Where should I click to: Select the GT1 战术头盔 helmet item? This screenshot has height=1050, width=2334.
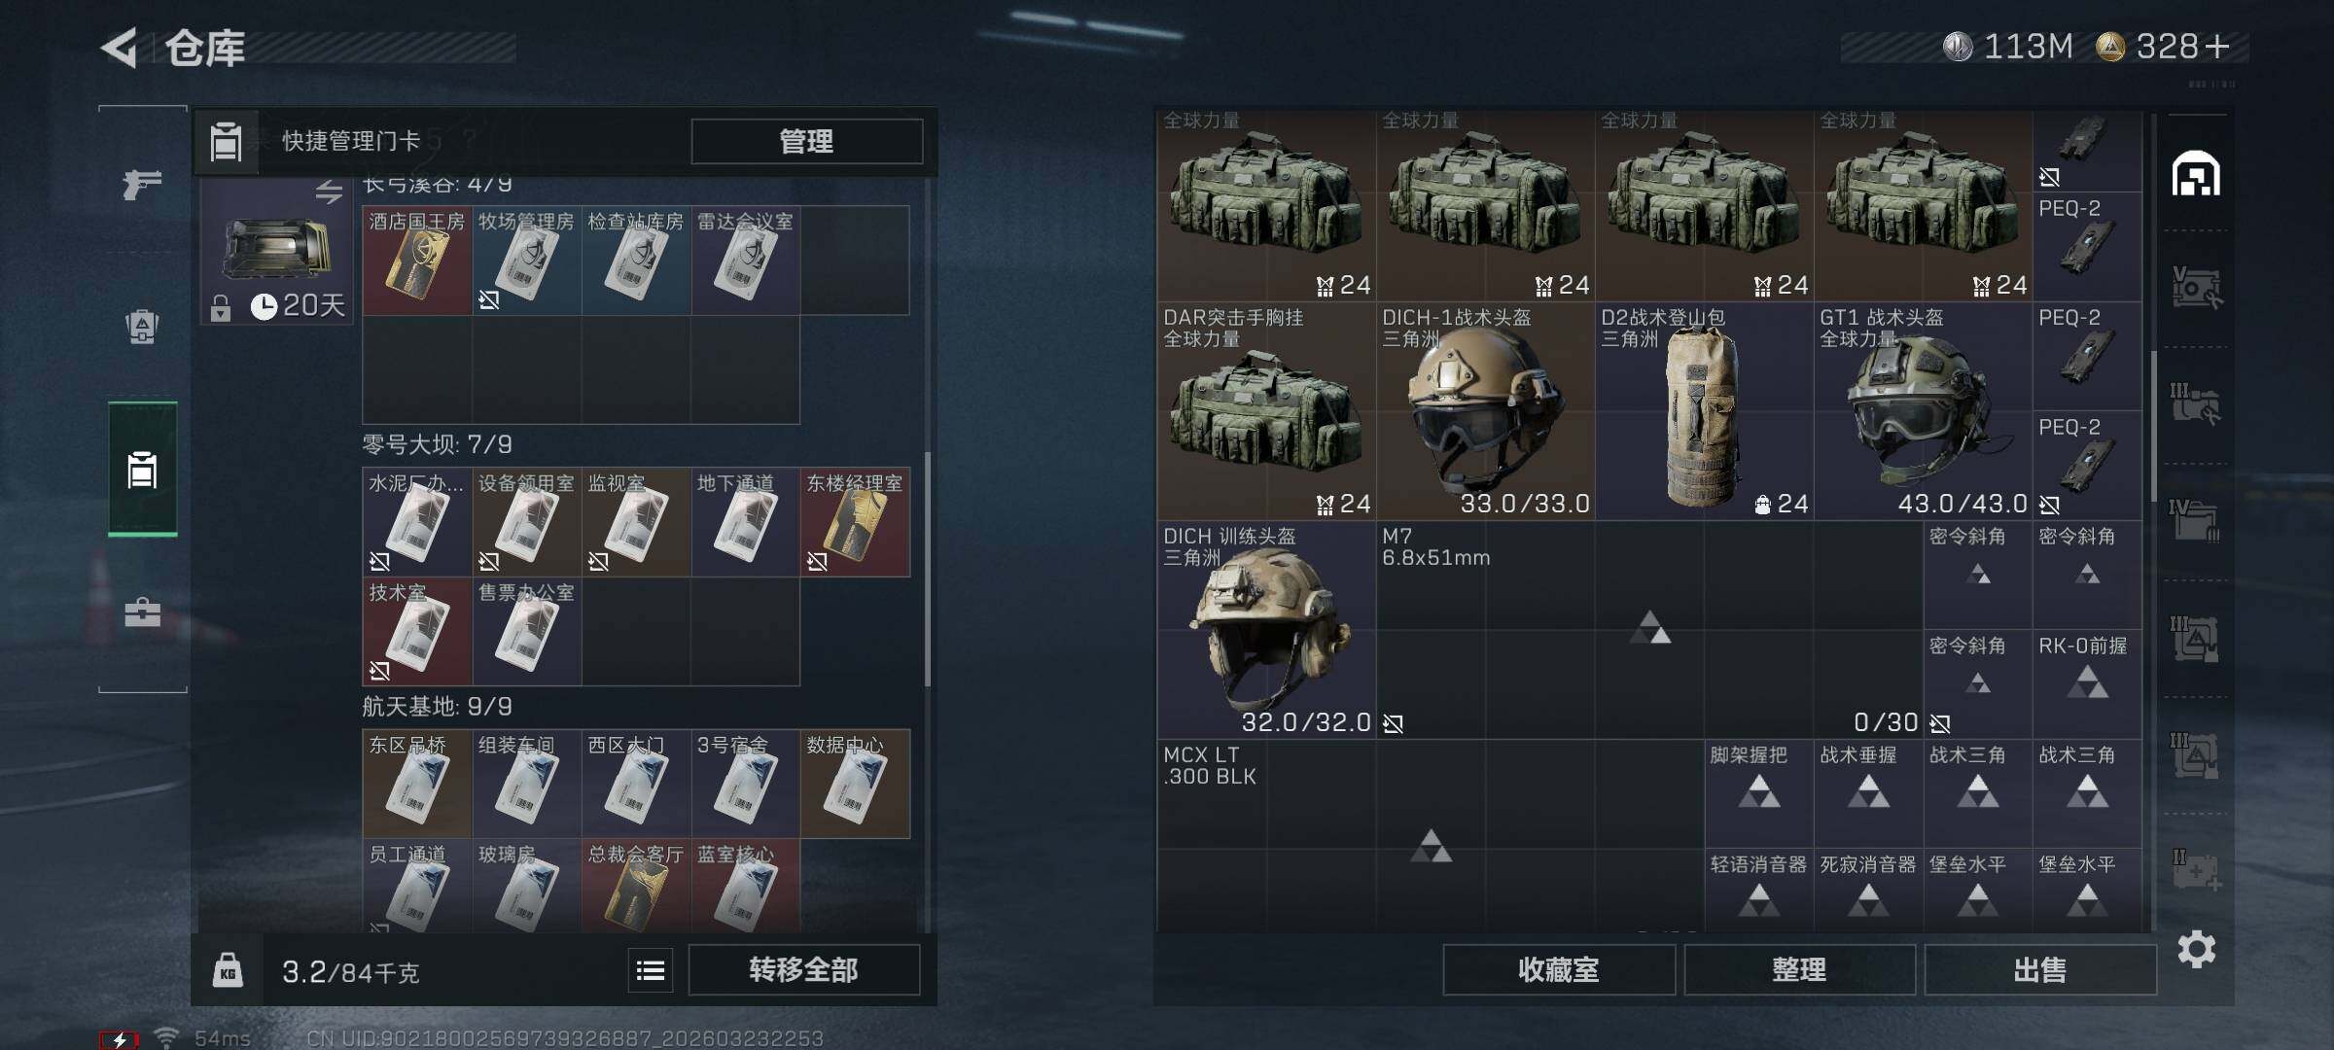click(x=1923, y=411)
